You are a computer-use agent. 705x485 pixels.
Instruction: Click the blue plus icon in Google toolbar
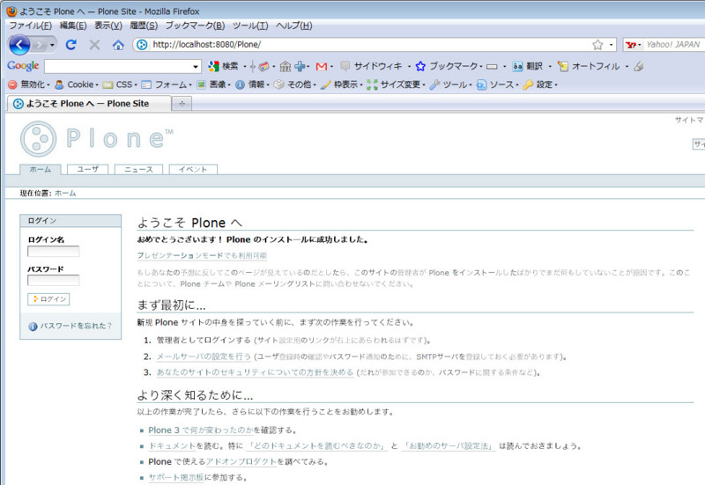pos(300,67)
